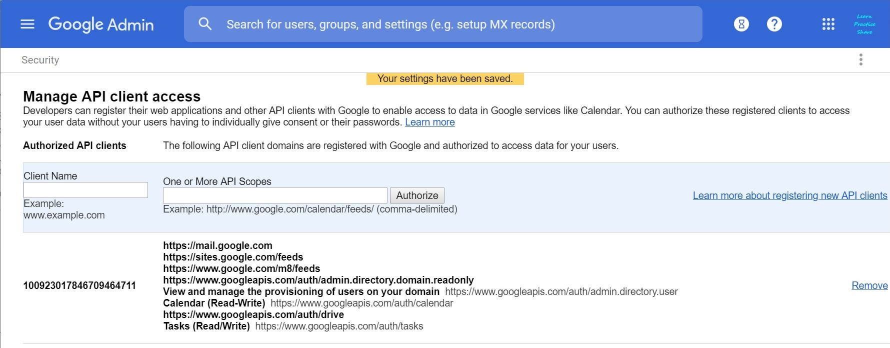890x348 pixels.
Task: Click the admin.directory.user URL text
Action: (x=561, y=291)
